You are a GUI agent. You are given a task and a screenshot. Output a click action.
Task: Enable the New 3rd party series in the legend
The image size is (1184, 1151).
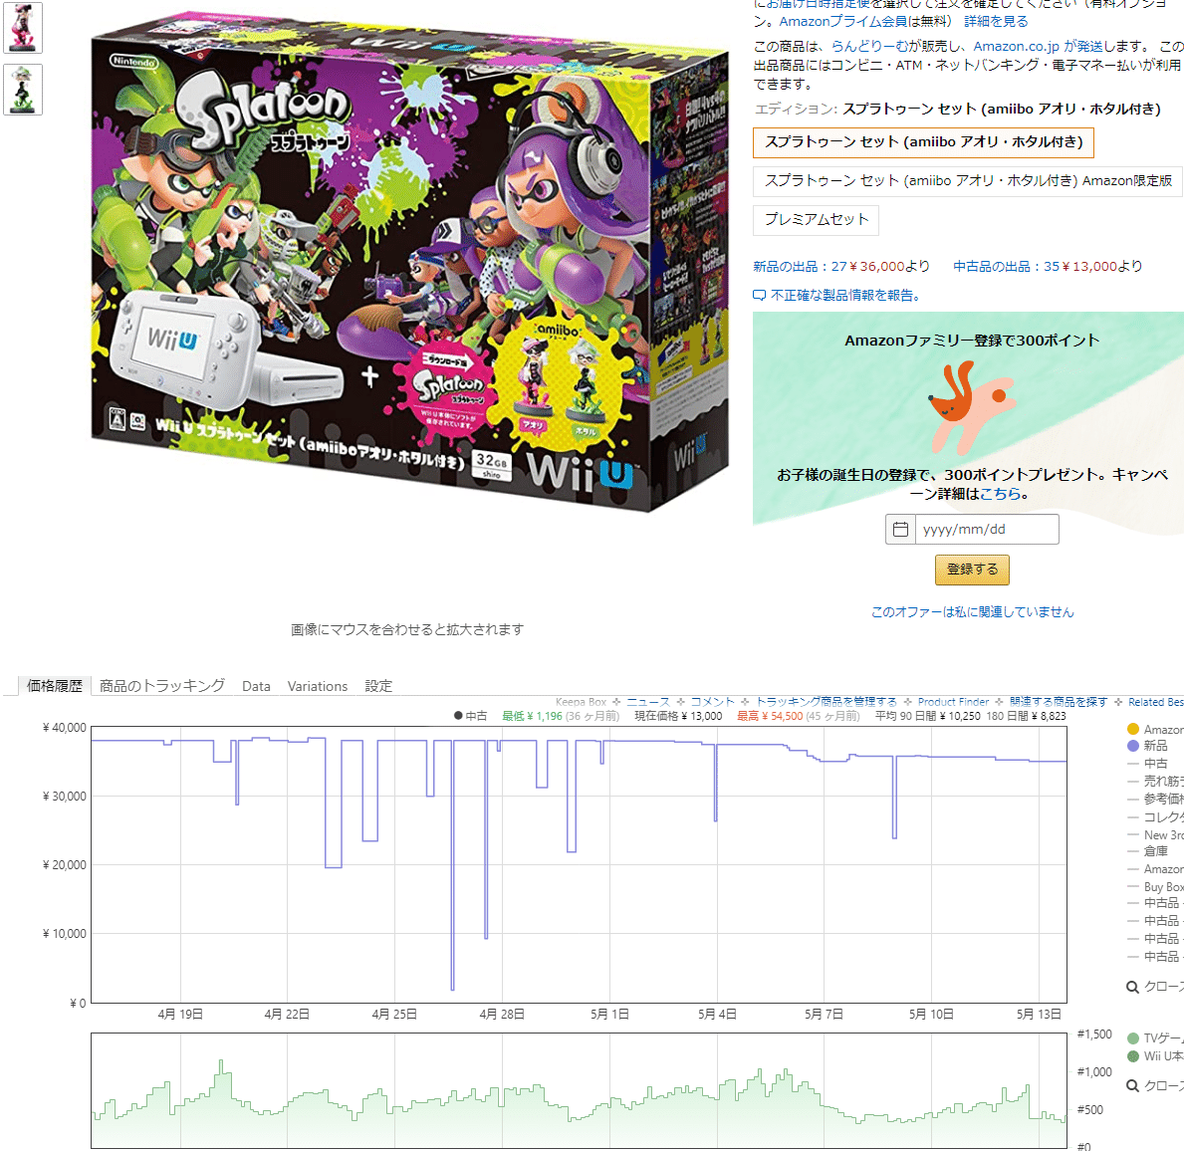(1155, 834)
